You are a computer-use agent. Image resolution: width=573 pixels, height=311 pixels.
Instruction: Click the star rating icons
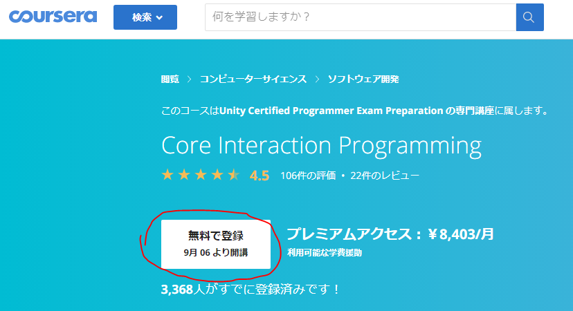(x=201, y=175)
